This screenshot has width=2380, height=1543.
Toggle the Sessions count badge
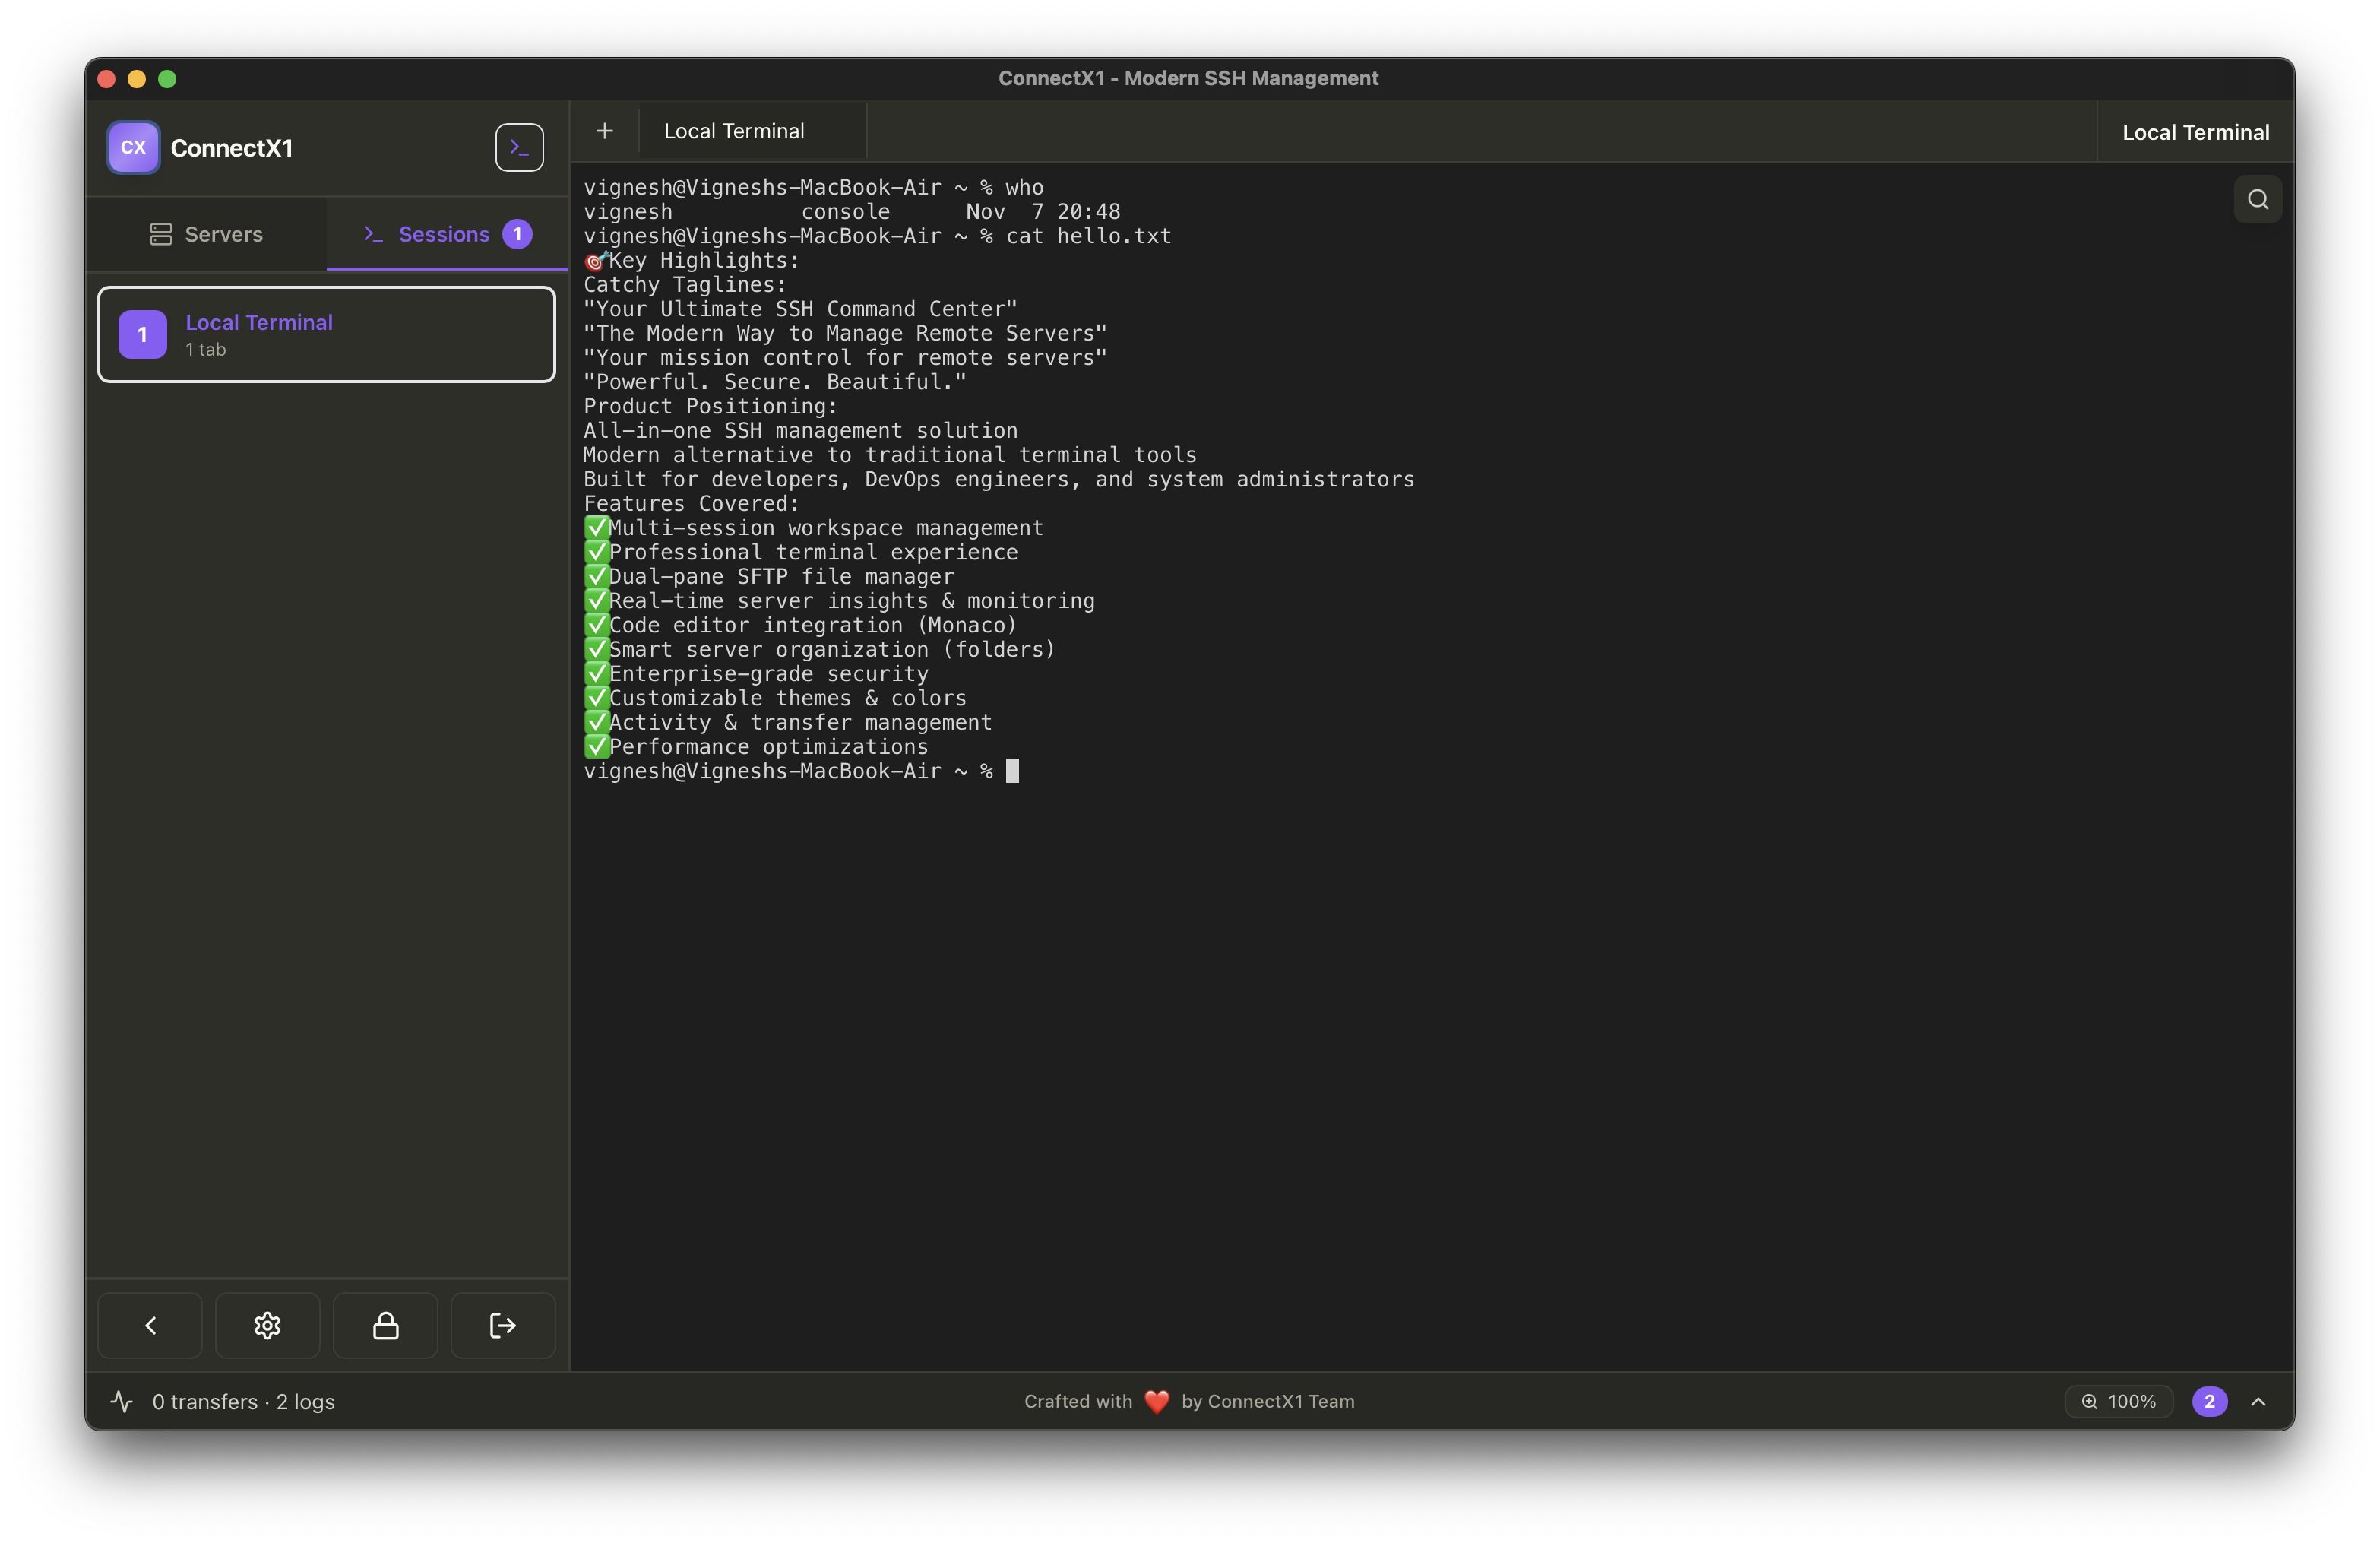coord(517,234)
